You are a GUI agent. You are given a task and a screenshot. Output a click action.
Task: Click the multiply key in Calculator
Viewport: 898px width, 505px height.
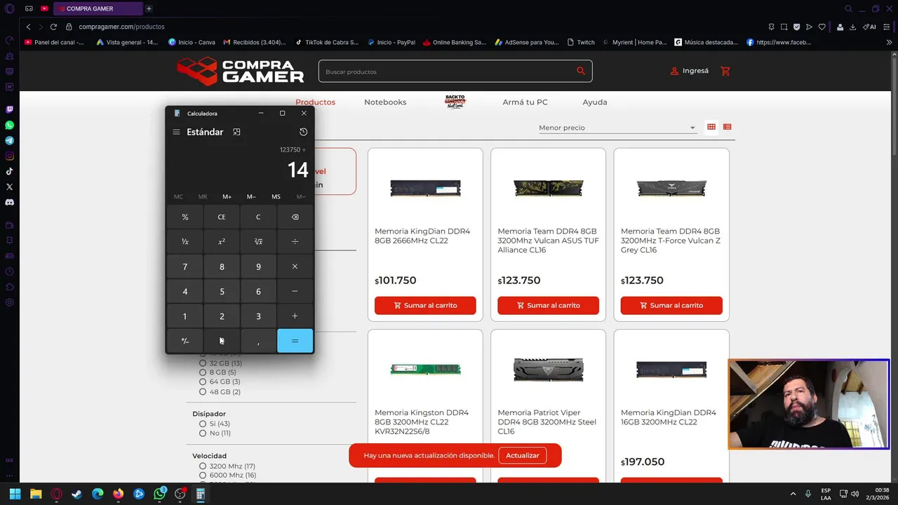coord(295,267)
